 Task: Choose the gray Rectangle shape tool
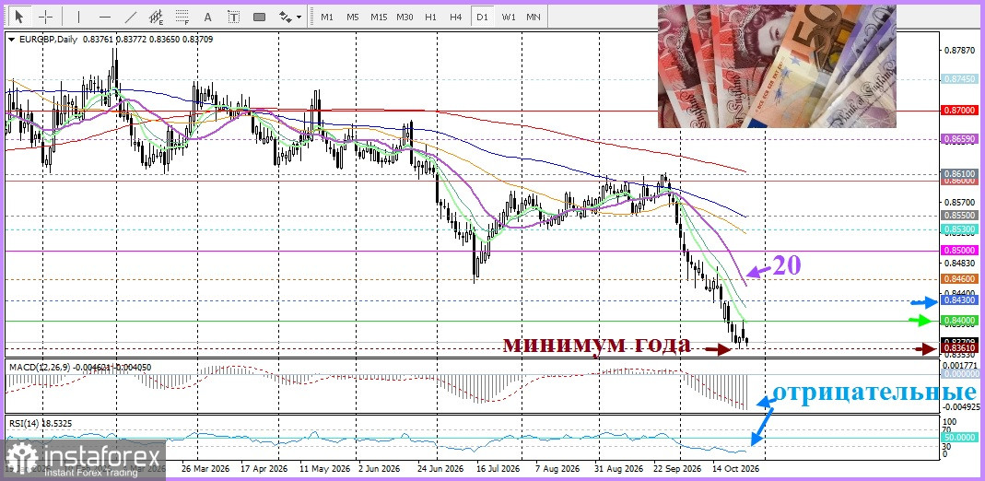pos(260,17)
